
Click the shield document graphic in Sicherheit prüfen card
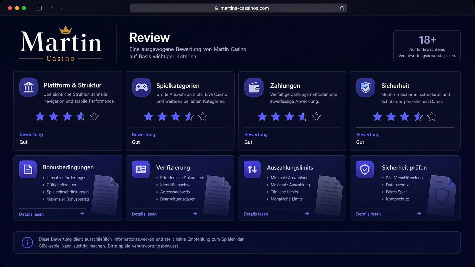442,195
